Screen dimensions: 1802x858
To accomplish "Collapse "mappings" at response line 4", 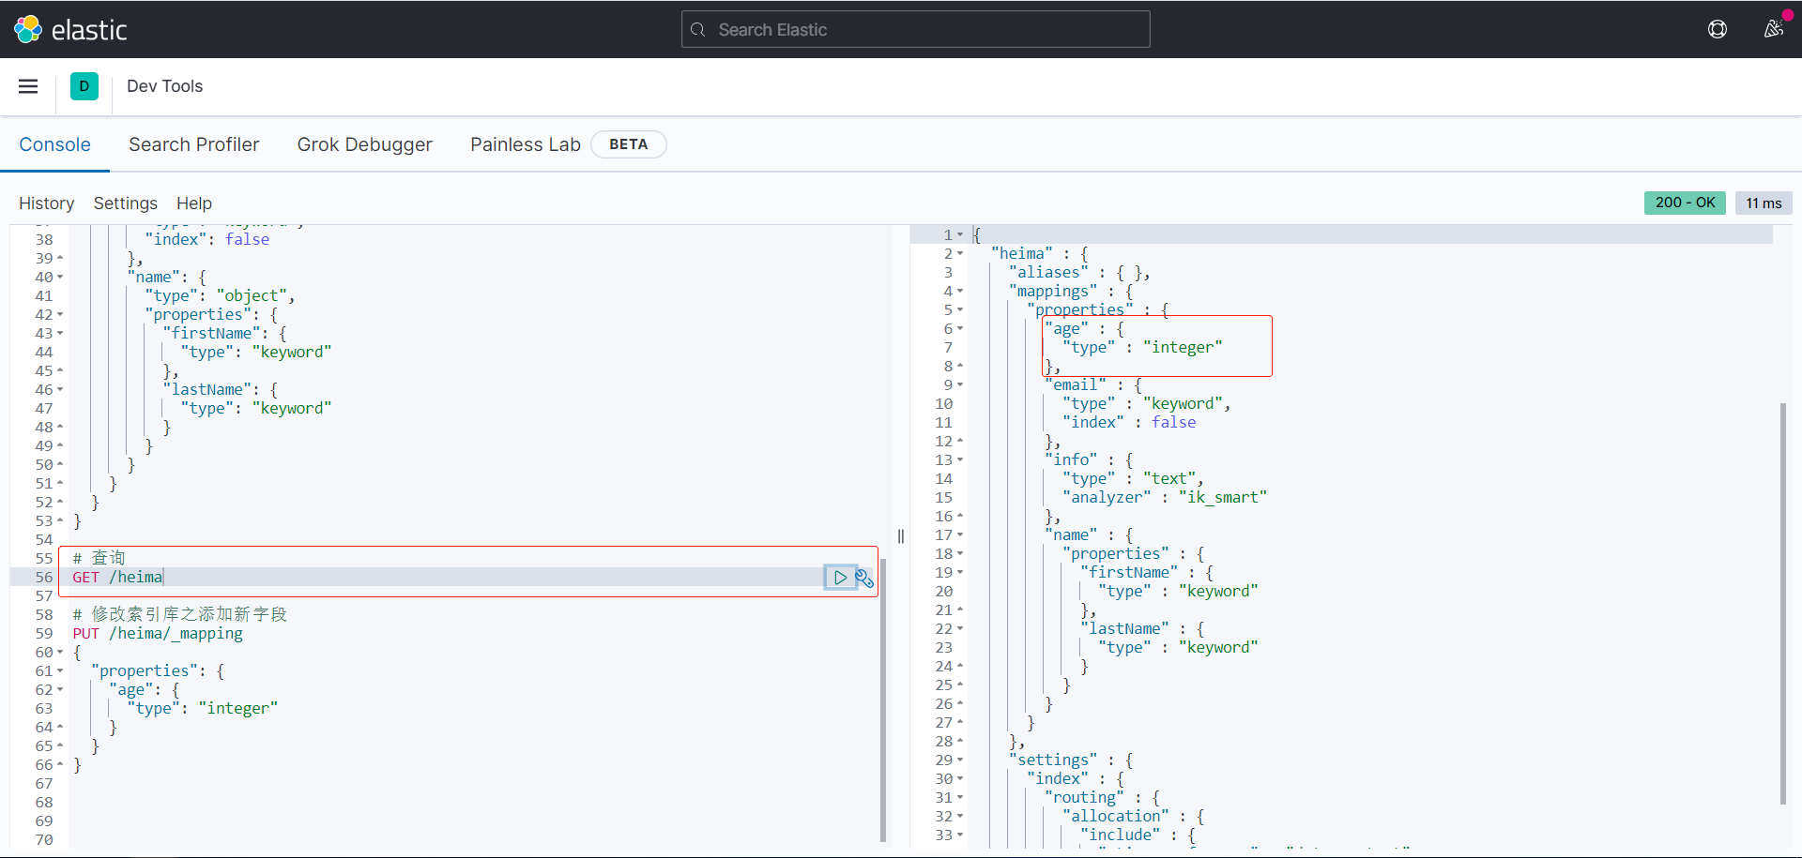I will (x=960, y=292).
